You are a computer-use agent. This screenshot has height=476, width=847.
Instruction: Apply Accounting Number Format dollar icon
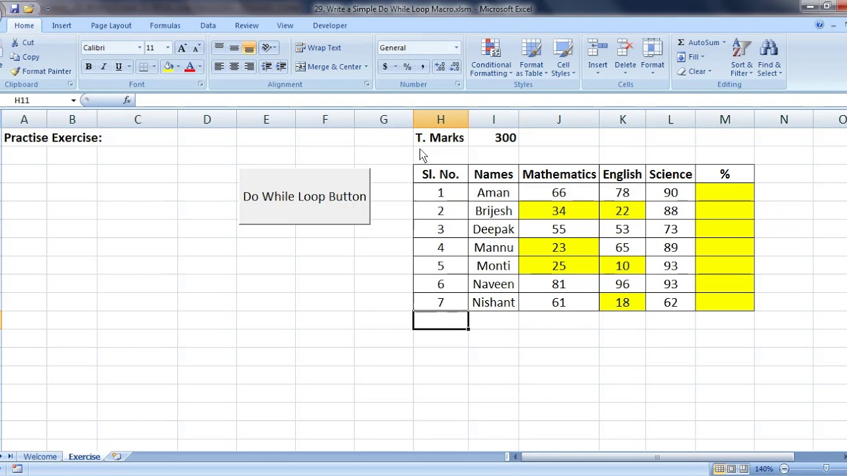click(384, 67)
